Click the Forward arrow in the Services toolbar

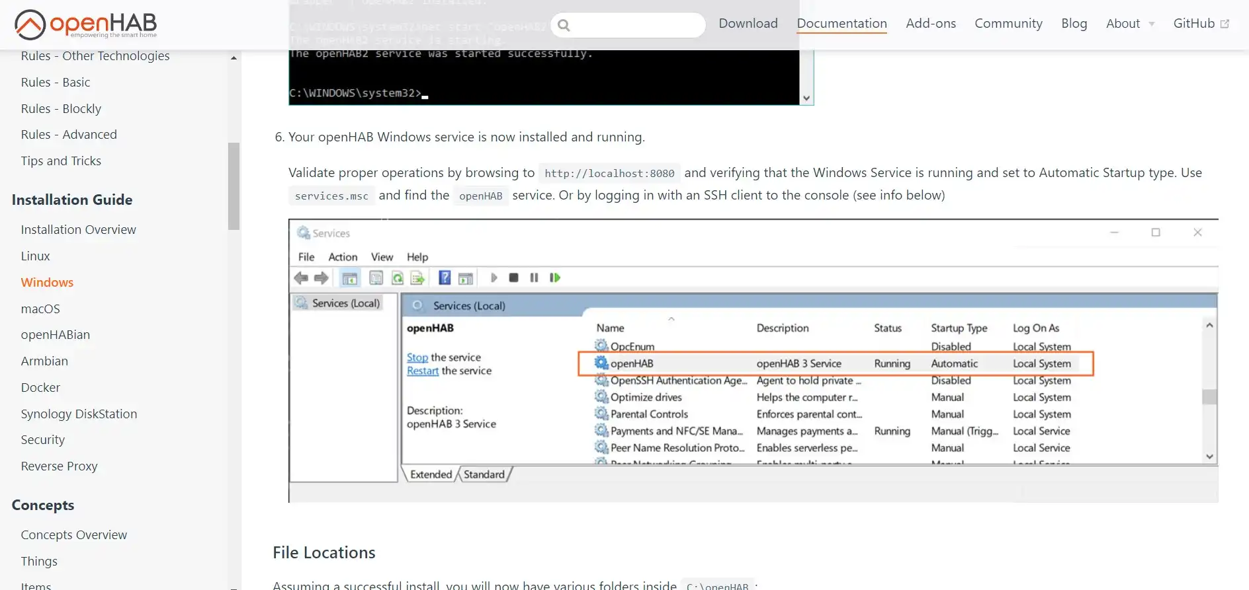point(322,278)
